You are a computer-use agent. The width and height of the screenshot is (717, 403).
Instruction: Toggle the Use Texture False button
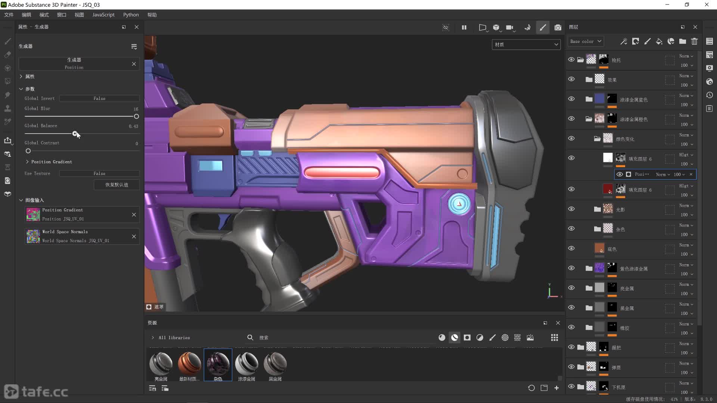(99, 174)
